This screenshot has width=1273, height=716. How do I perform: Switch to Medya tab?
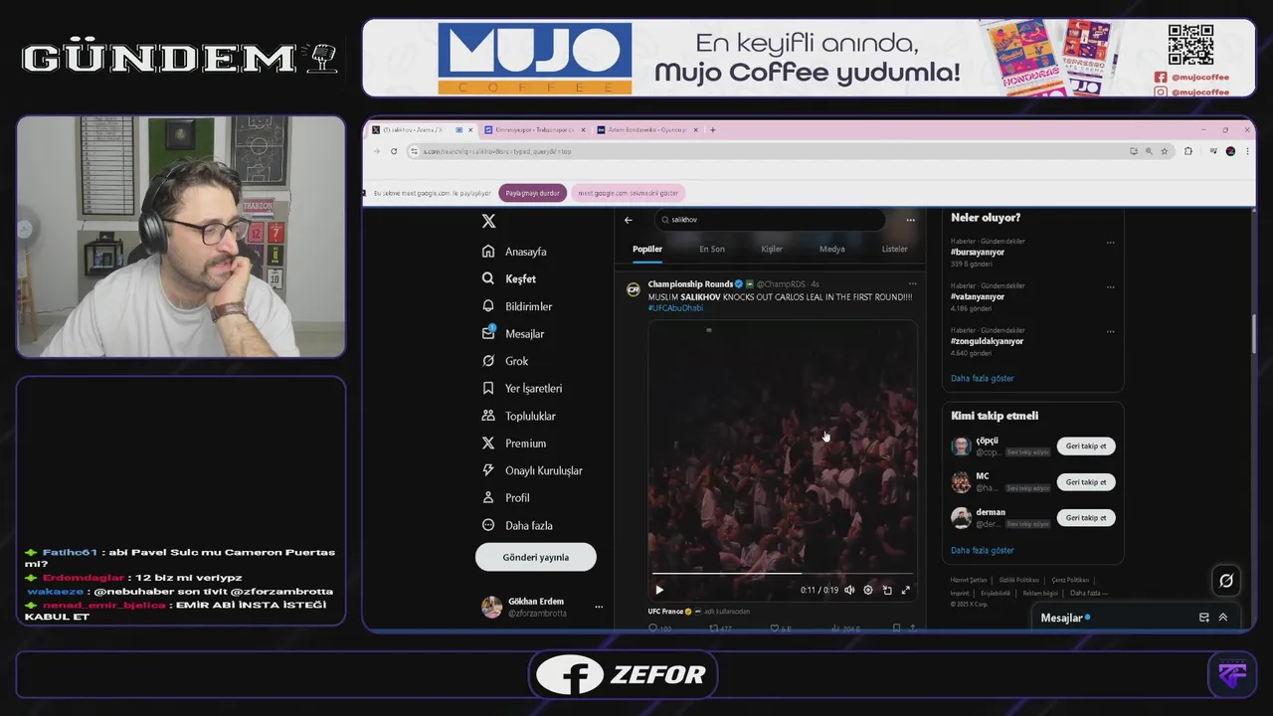(x=831, y=250)
